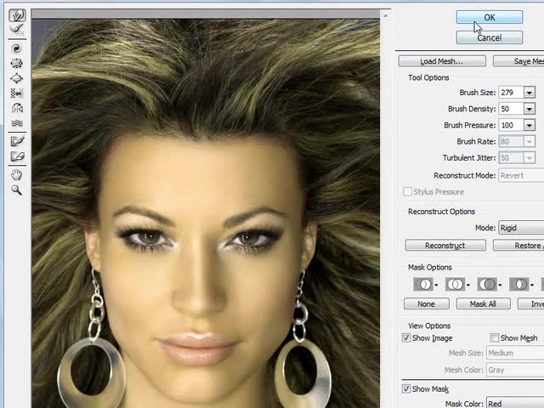Enable the Show Mesh checkbox

coord(495,338)
